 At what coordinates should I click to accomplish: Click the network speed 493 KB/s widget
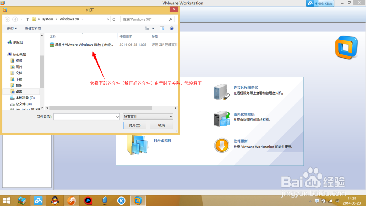click(320, 4)
